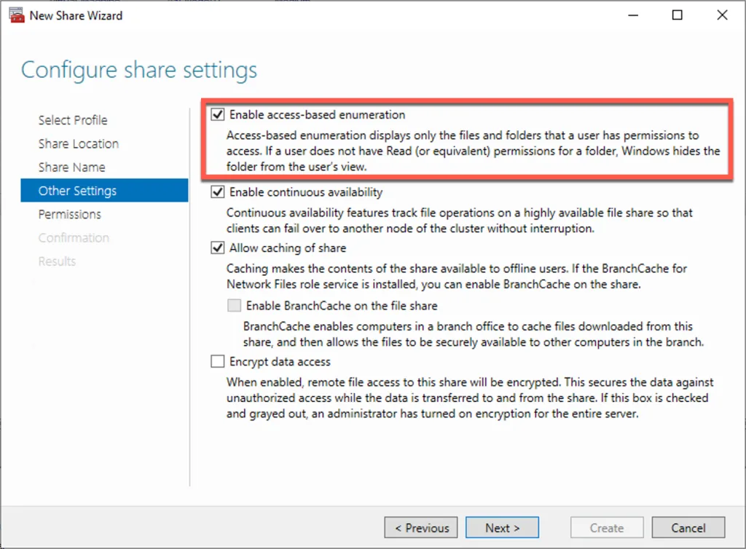This screenshot has height=549, width=746.
Task: Jump to the Permissions step
Action: 70,214
